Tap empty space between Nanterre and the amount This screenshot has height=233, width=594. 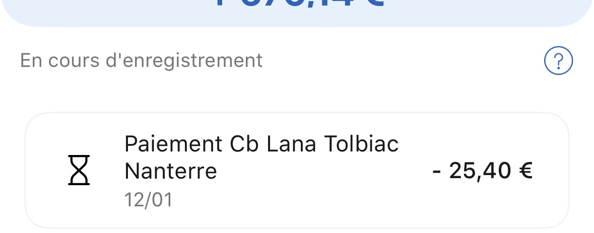322,172
